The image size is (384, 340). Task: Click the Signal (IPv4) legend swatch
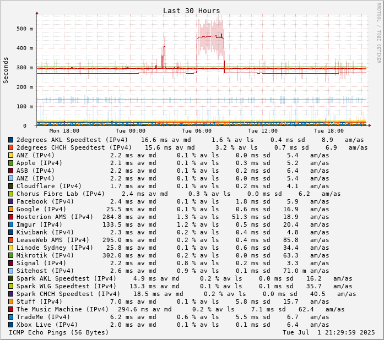coord(11,263)
